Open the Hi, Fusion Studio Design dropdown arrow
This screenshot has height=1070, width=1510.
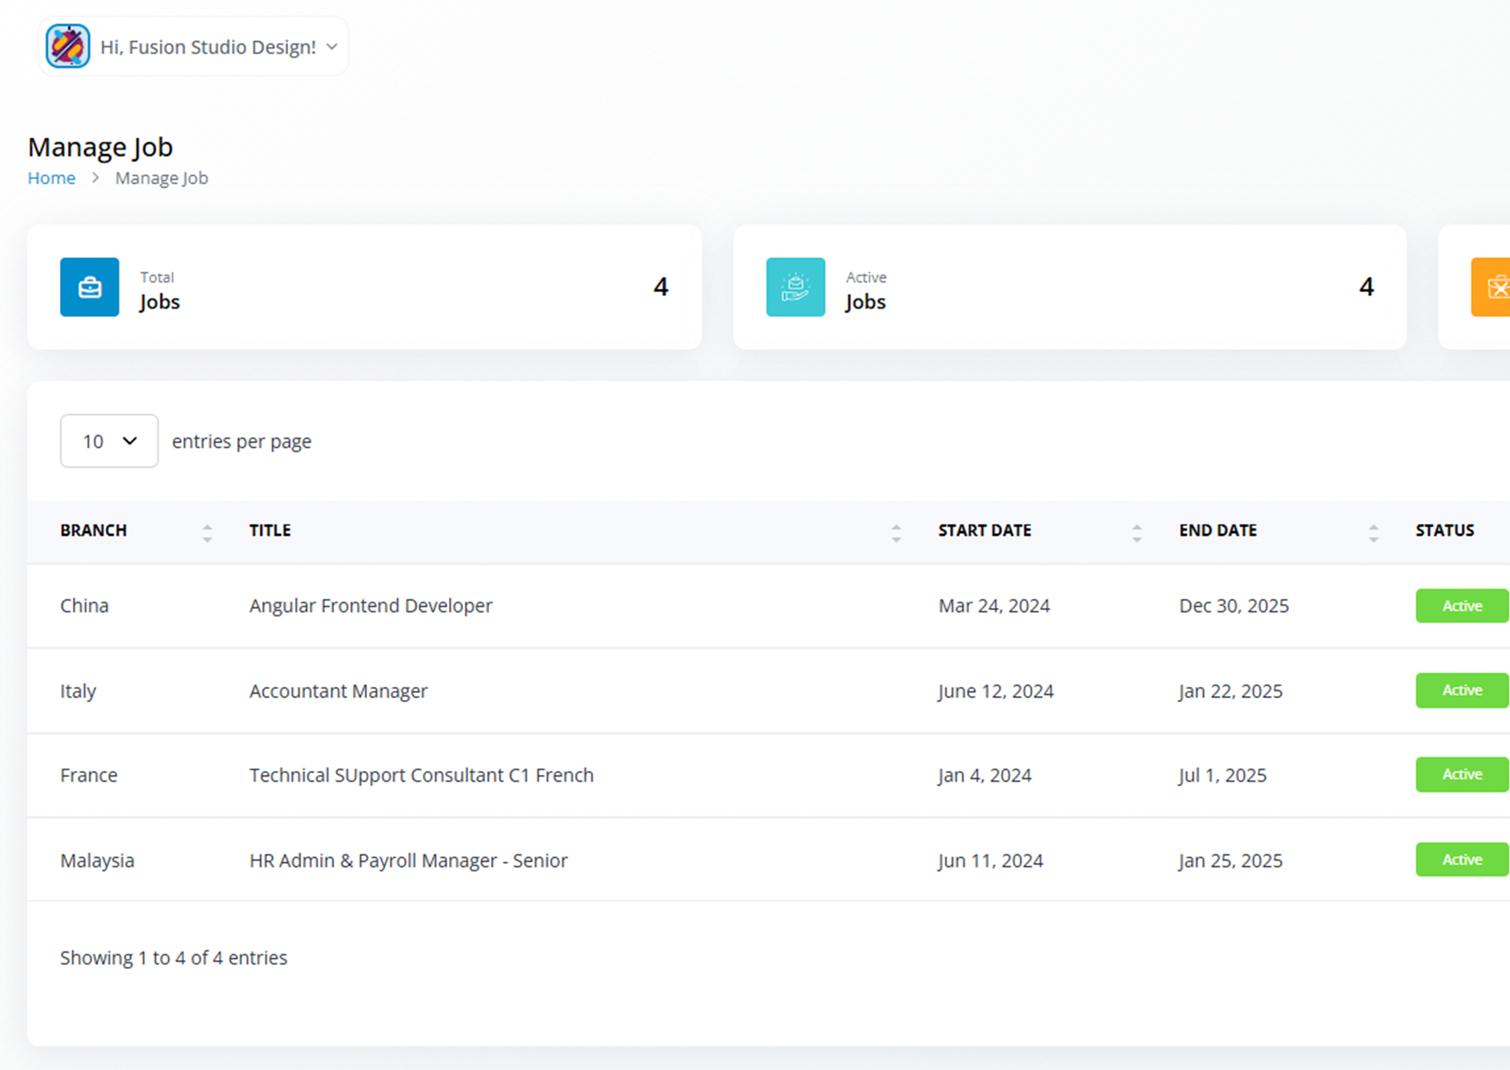[x=333, y=47]
